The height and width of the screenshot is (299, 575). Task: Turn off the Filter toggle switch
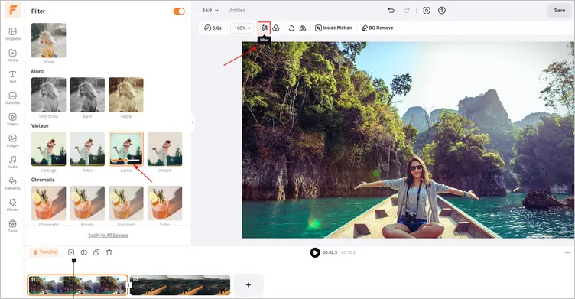pos(179,11)
